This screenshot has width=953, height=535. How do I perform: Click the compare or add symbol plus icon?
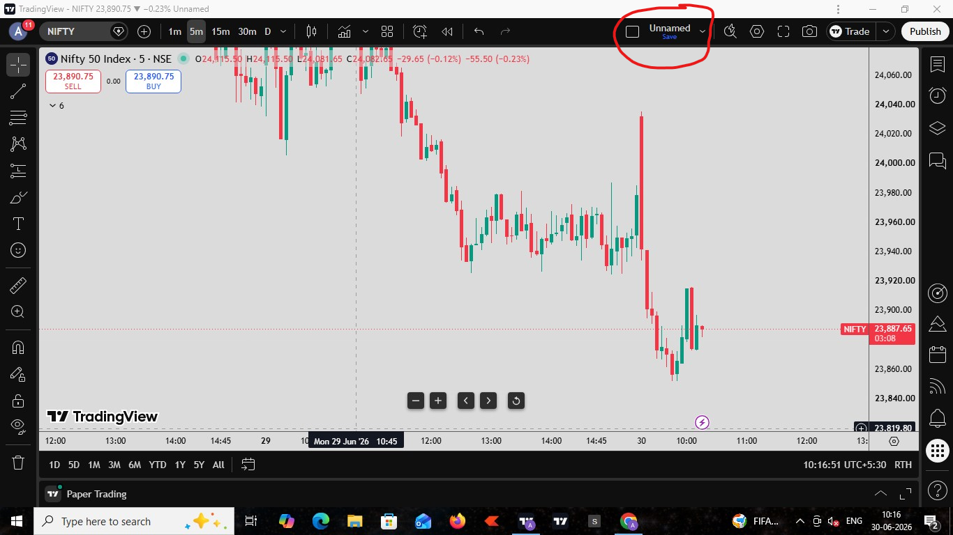click(x=144, y=31)
